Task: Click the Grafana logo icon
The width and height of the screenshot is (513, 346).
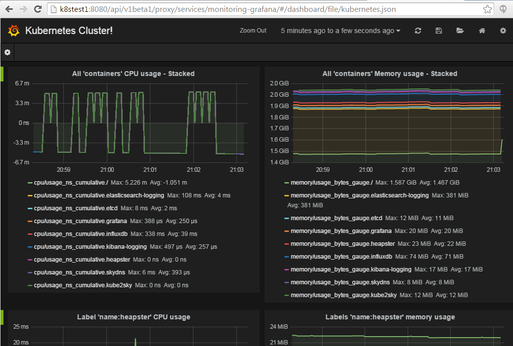Action: (14, 31)
